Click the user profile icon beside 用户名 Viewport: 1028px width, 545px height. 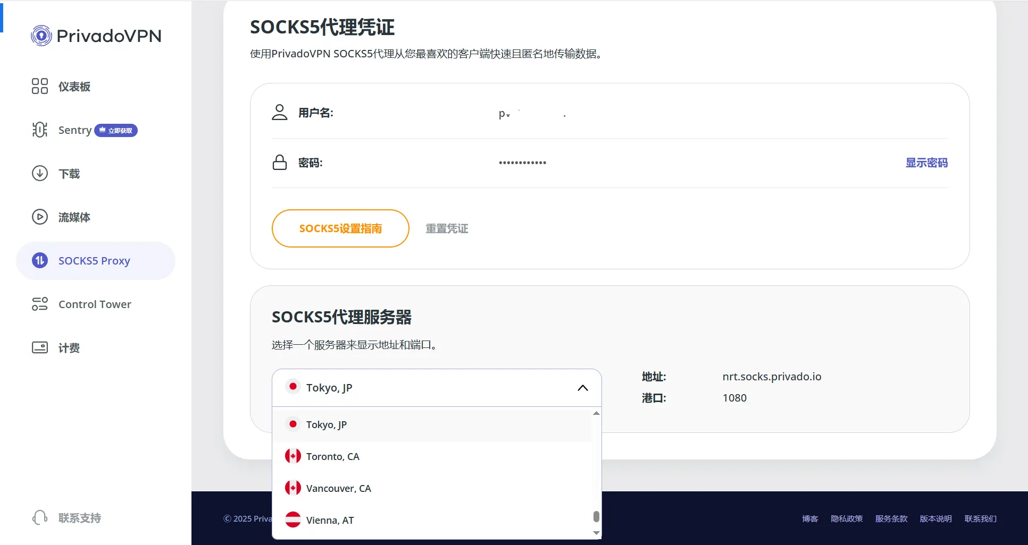click(280, 113)
